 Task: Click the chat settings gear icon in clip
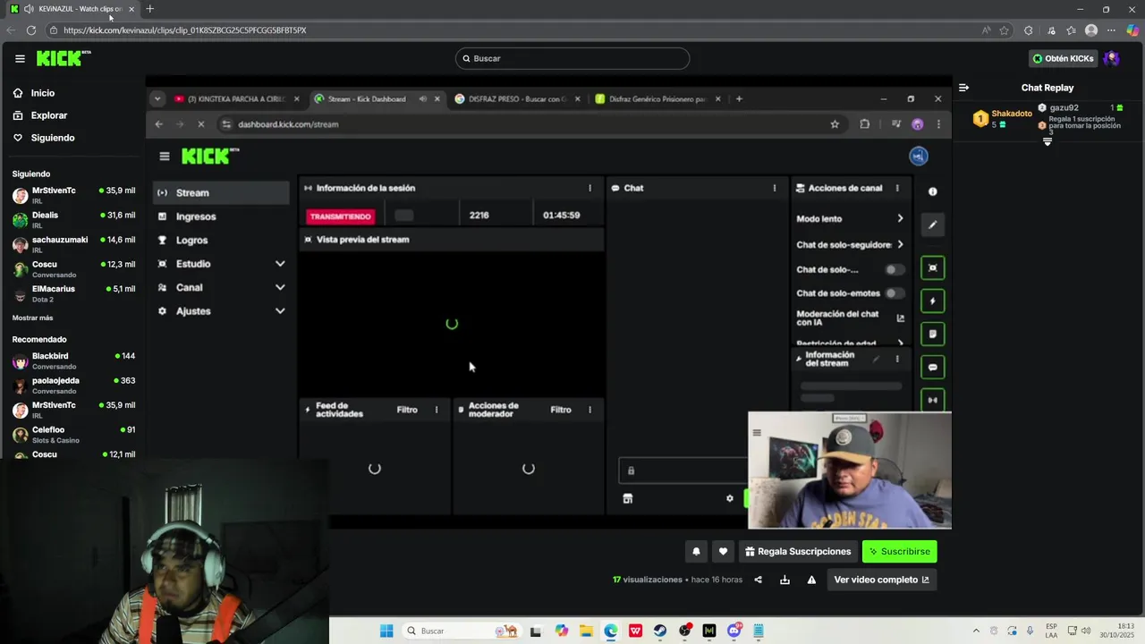tap(729, 498)
